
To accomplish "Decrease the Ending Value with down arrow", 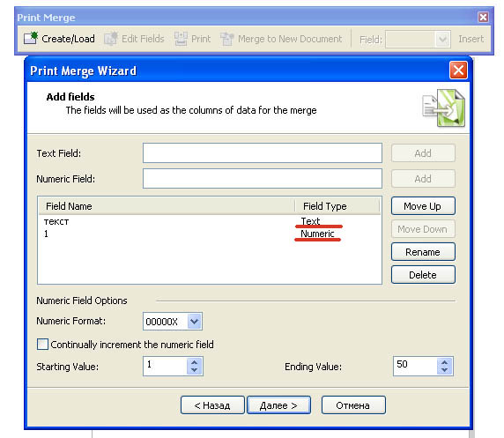I will click(x=445, y=370).
